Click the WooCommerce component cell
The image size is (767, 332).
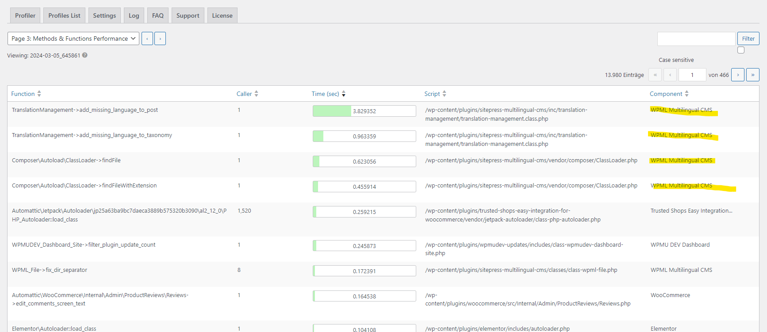[670, 295]
